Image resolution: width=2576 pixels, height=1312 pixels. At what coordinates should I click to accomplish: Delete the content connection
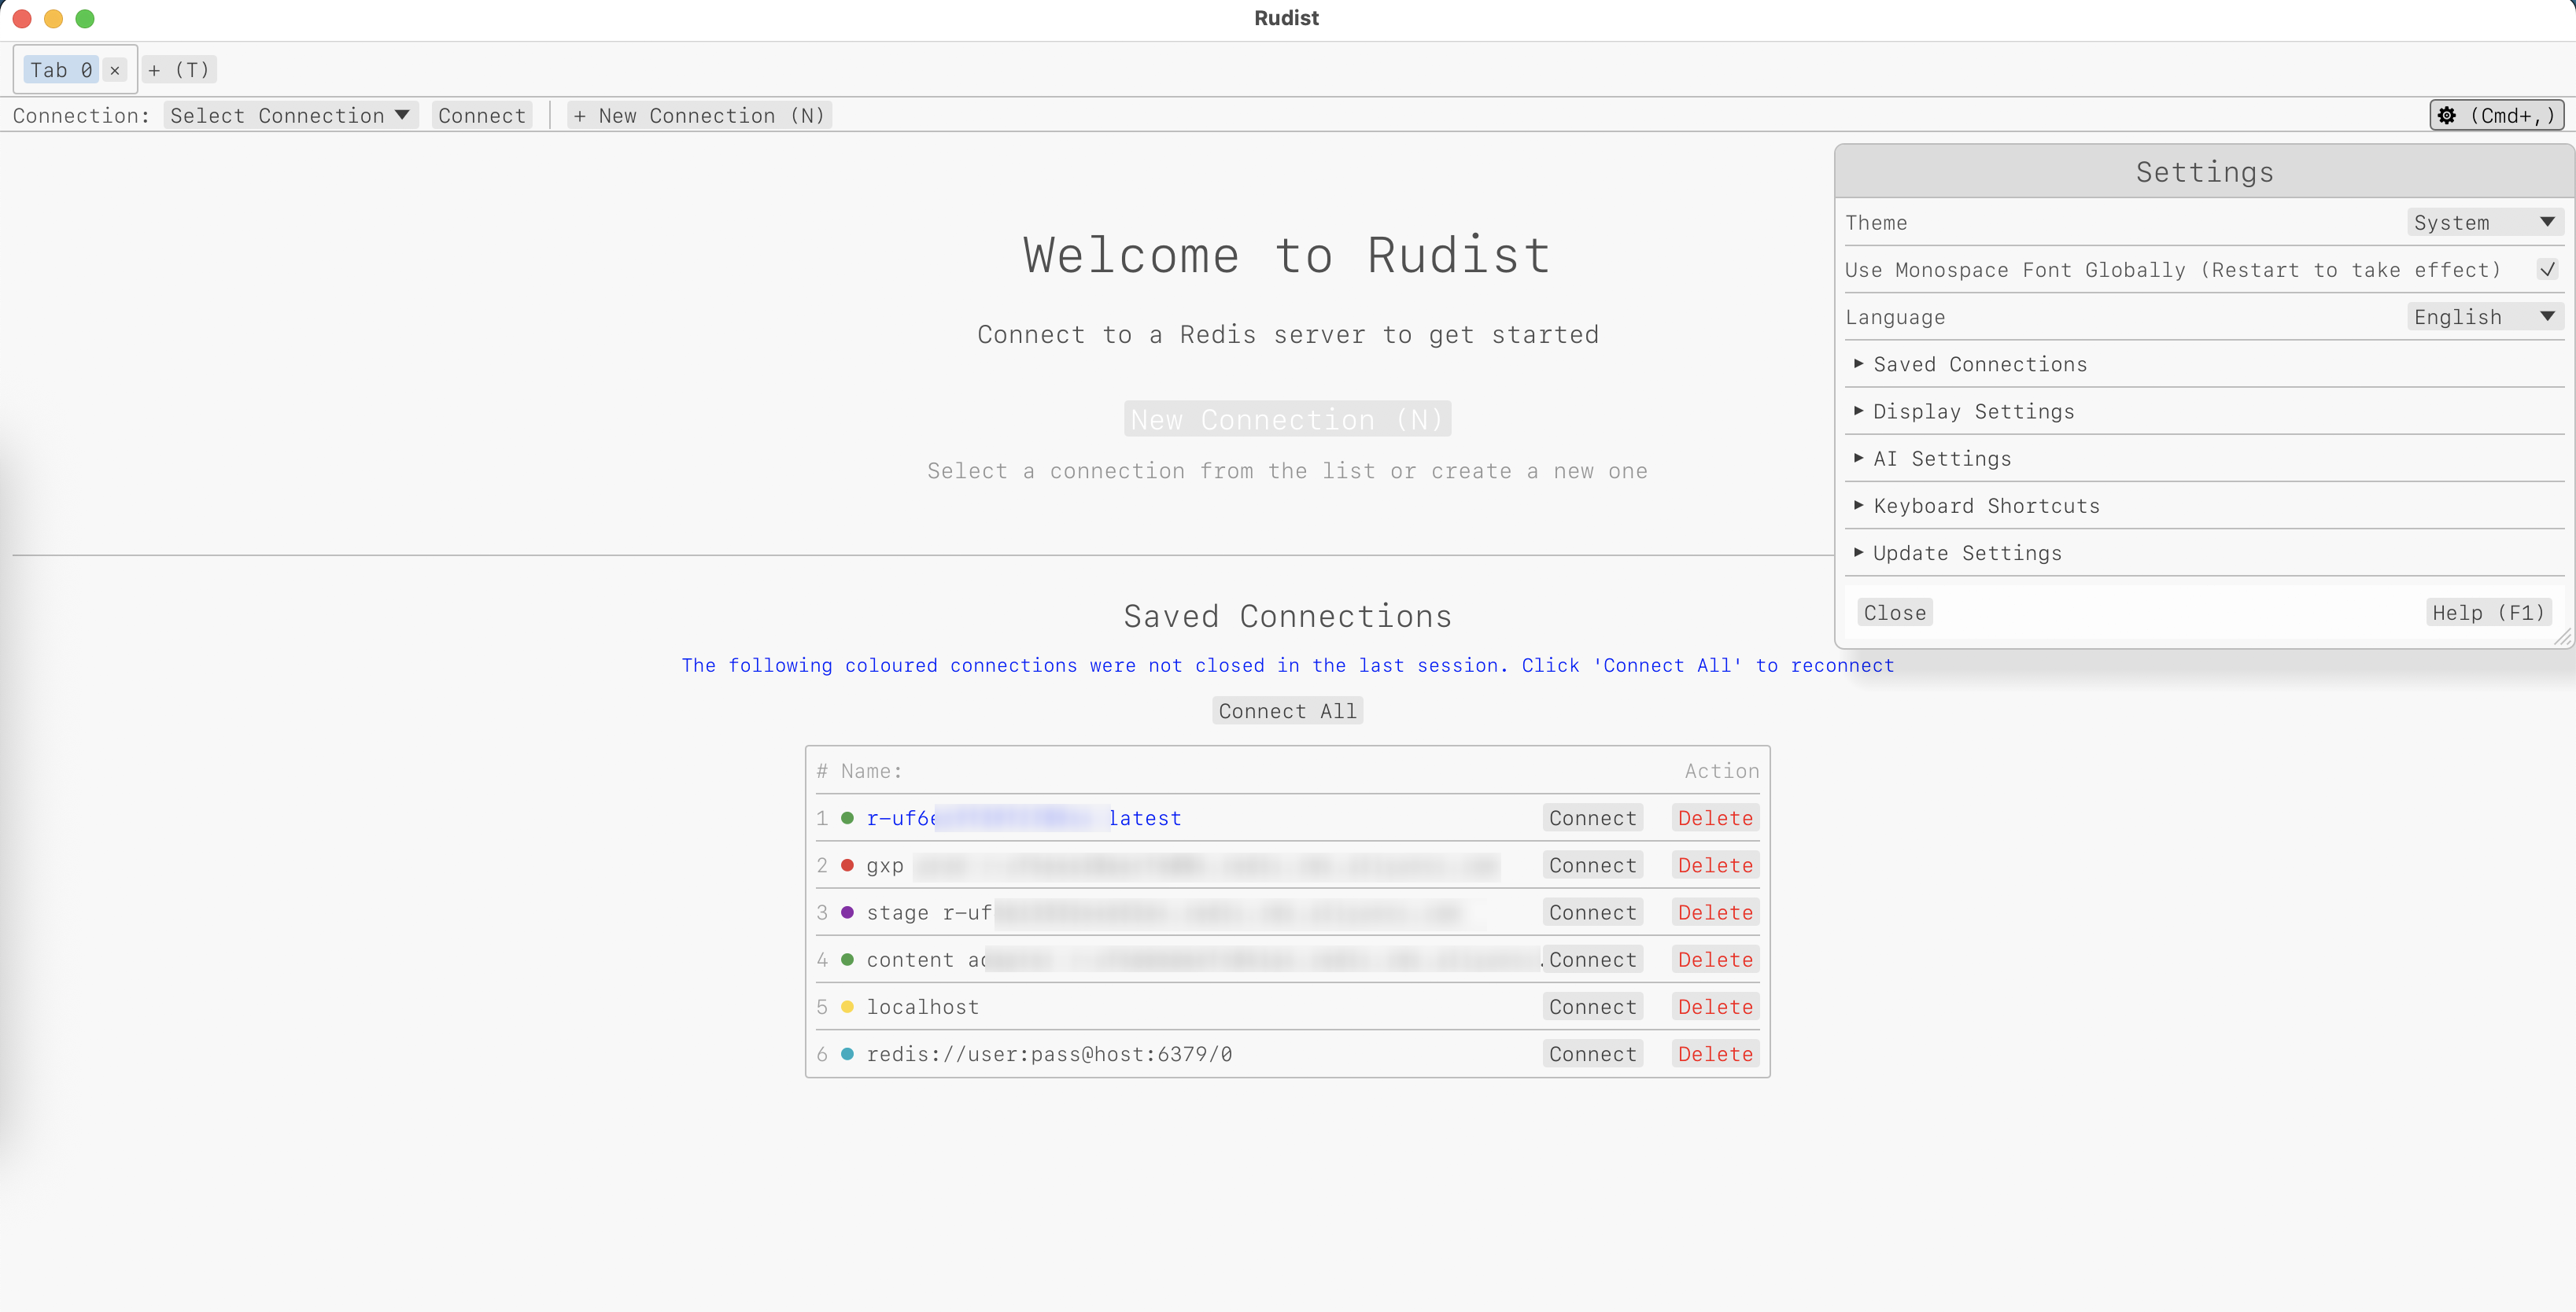pos(1715,959)
